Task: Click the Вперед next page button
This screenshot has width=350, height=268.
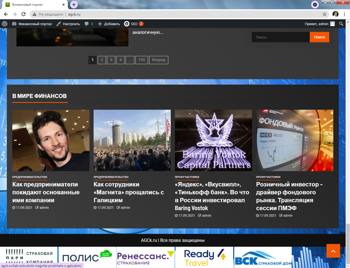Action: (x=159, y=60)
